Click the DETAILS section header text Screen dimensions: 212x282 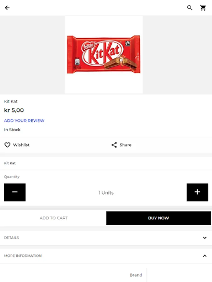[x=12, y=238]
